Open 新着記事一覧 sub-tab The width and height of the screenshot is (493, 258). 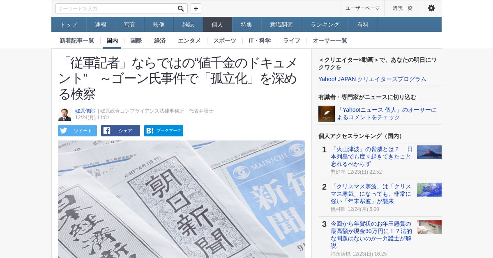tap(77, 41)
